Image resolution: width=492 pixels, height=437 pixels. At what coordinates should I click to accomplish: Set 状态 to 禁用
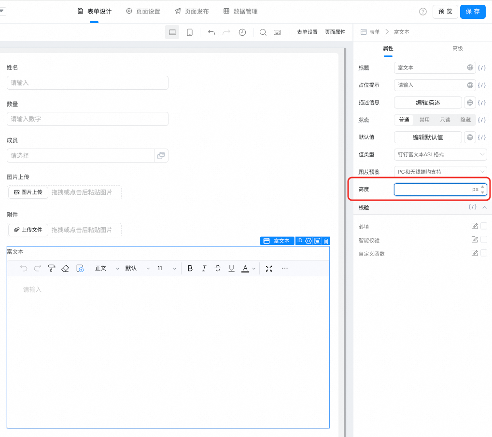click(x=424, y=120)
